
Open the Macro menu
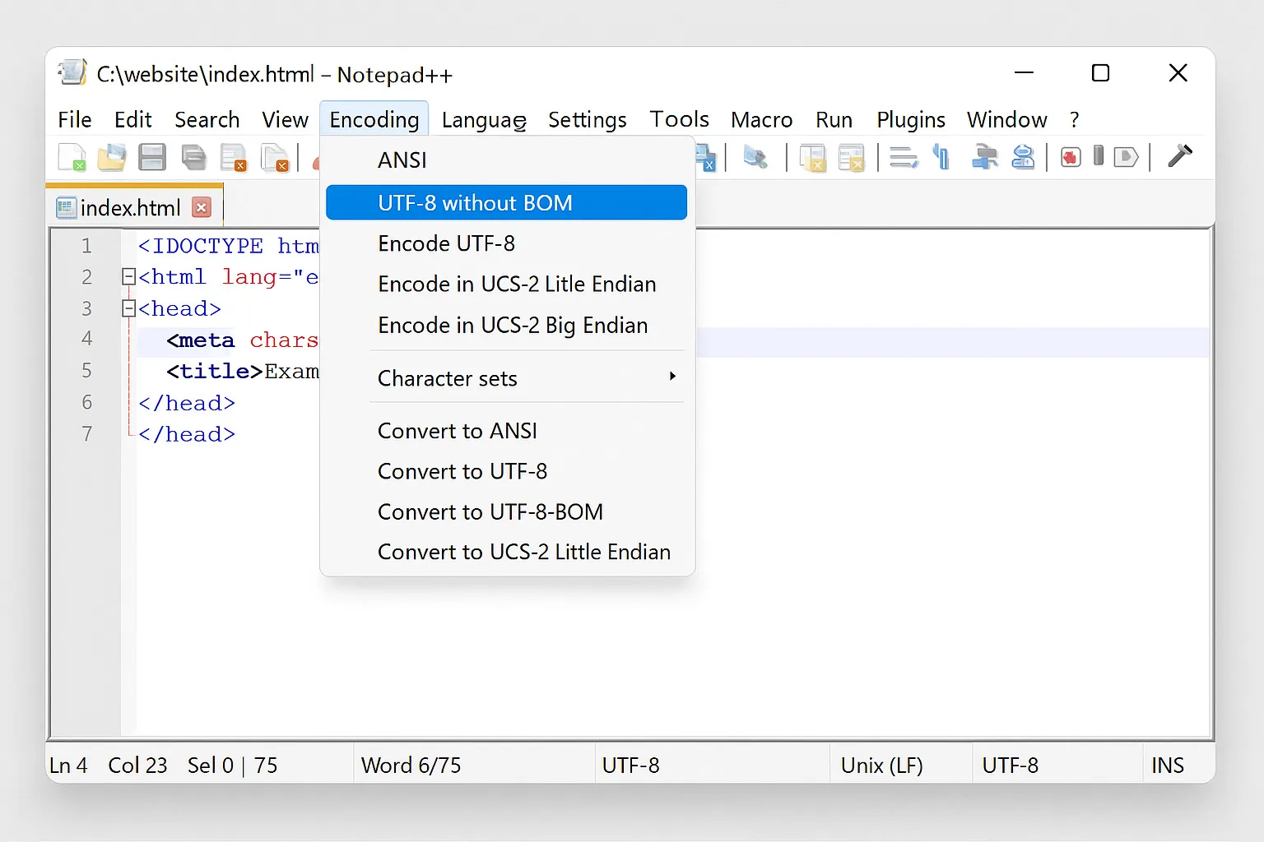click(x=761, y=120)
